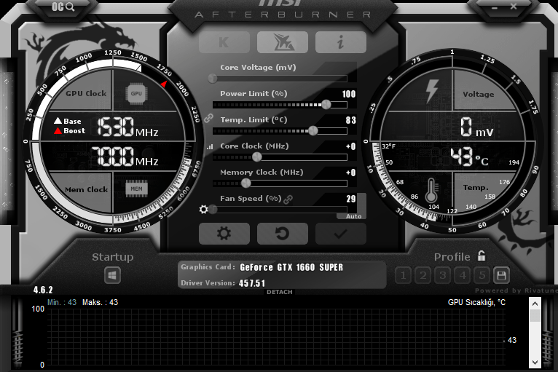Viewport: 558px width, 372px height.
Task: Apply settings with the checkmark button
Action: pyautogui.click(x=341, y=234)
